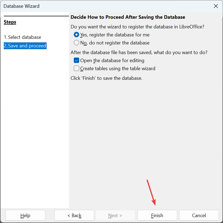Screen dimensions: 223x223
Task: Click the horizontal line above Steps
Action: (x=36, y=16)
